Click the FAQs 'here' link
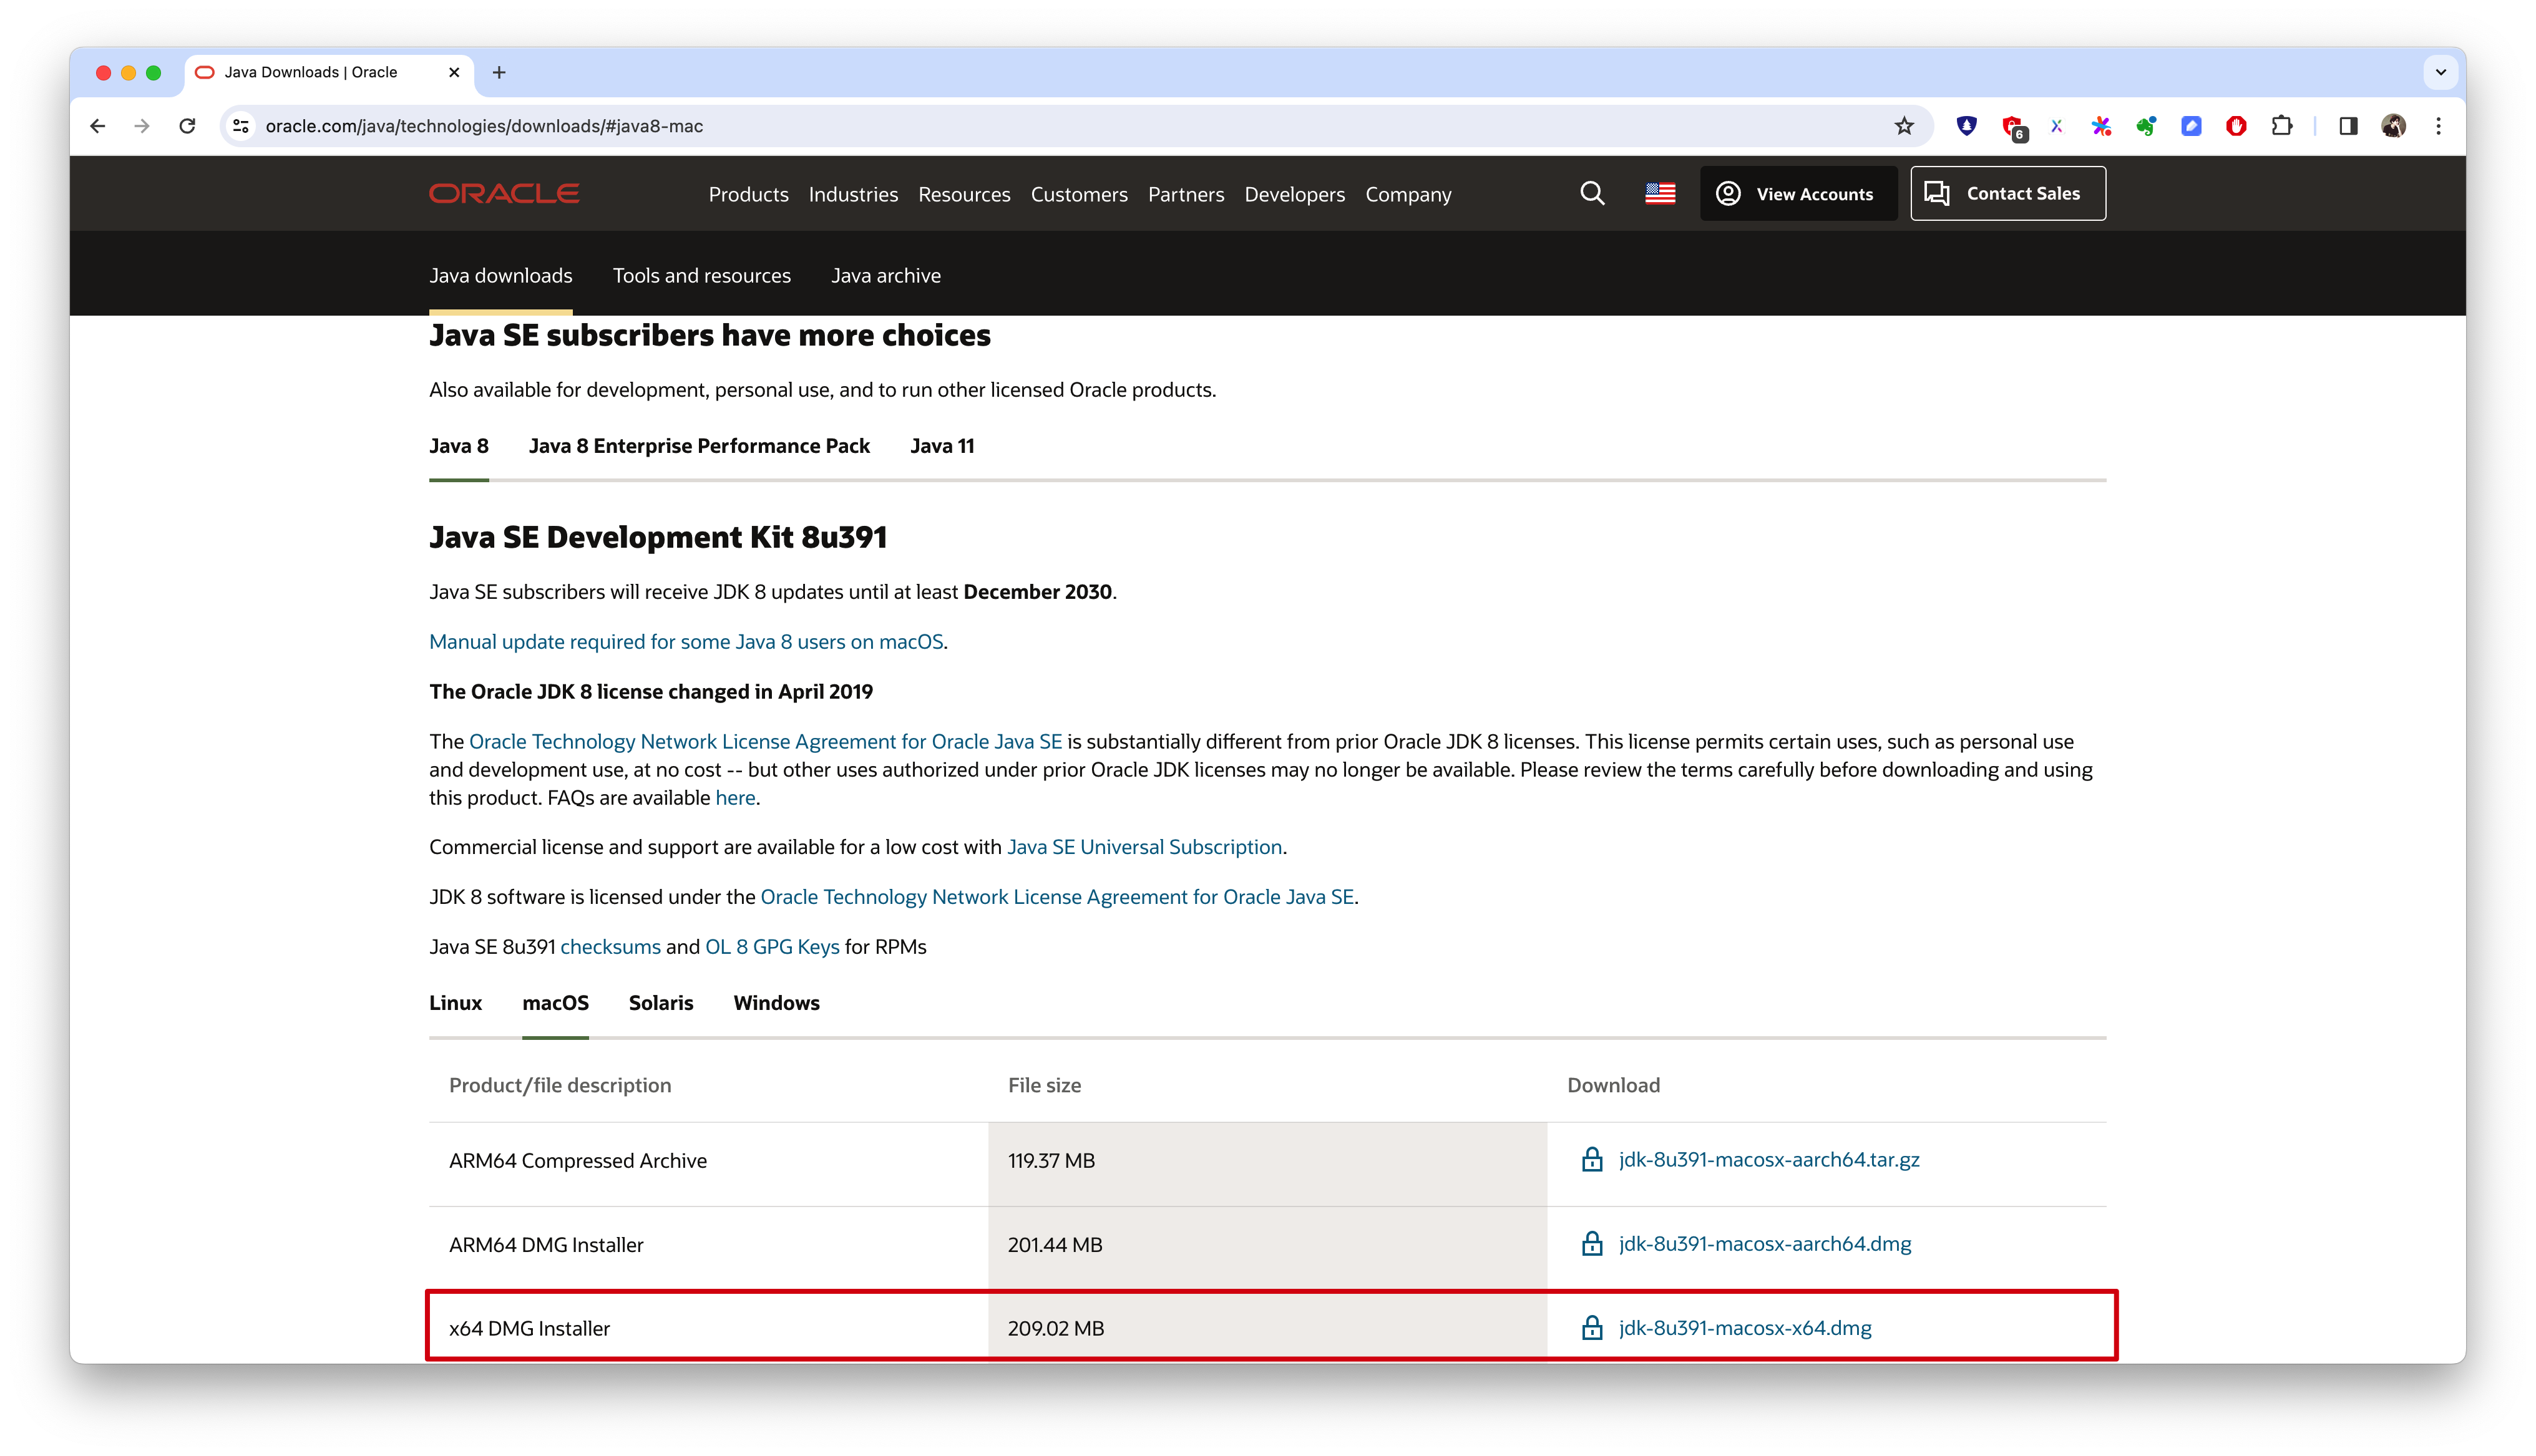The image size is (2536, 1456). 735,798
